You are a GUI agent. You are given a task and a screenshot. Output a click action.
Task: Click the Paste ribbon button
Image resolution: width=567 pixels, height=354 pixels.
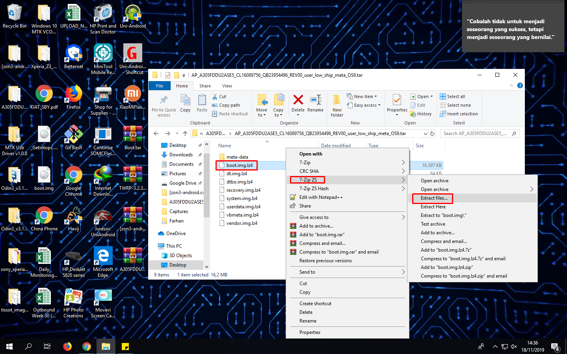click(202, 104)
